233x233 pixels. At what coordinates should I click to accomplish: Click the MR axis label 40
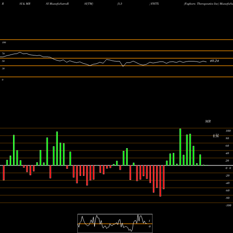click(x=227, y=153)
